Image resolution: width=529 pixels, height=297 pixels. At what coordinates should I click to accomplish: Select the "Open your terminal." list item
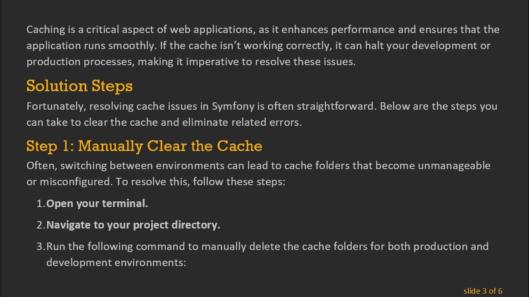tap(97, 203)
